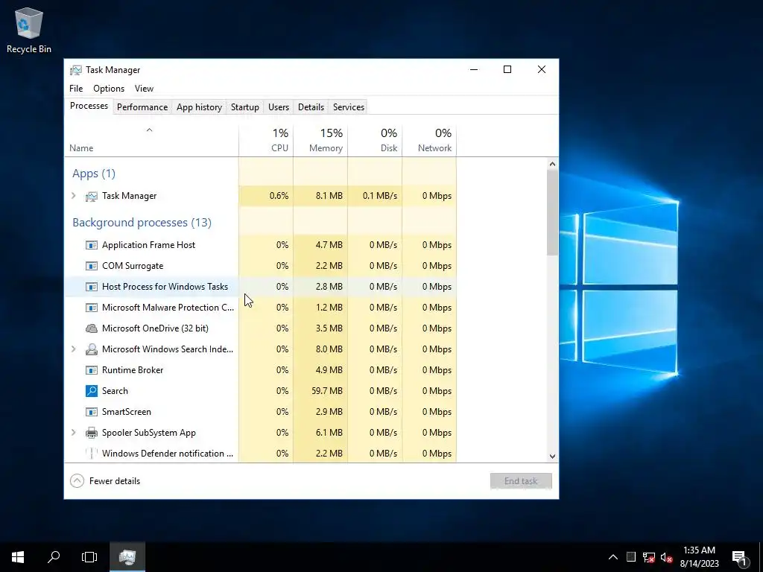Select the COM Surrogate process name

click(x=133, y=266)
